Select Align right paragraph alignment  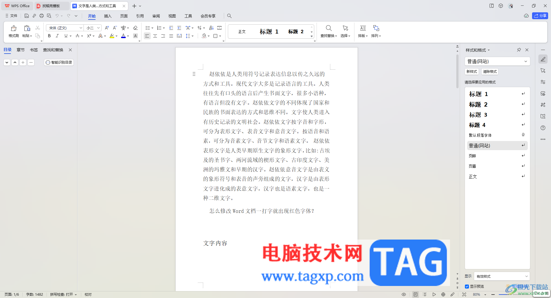point(163,36)
